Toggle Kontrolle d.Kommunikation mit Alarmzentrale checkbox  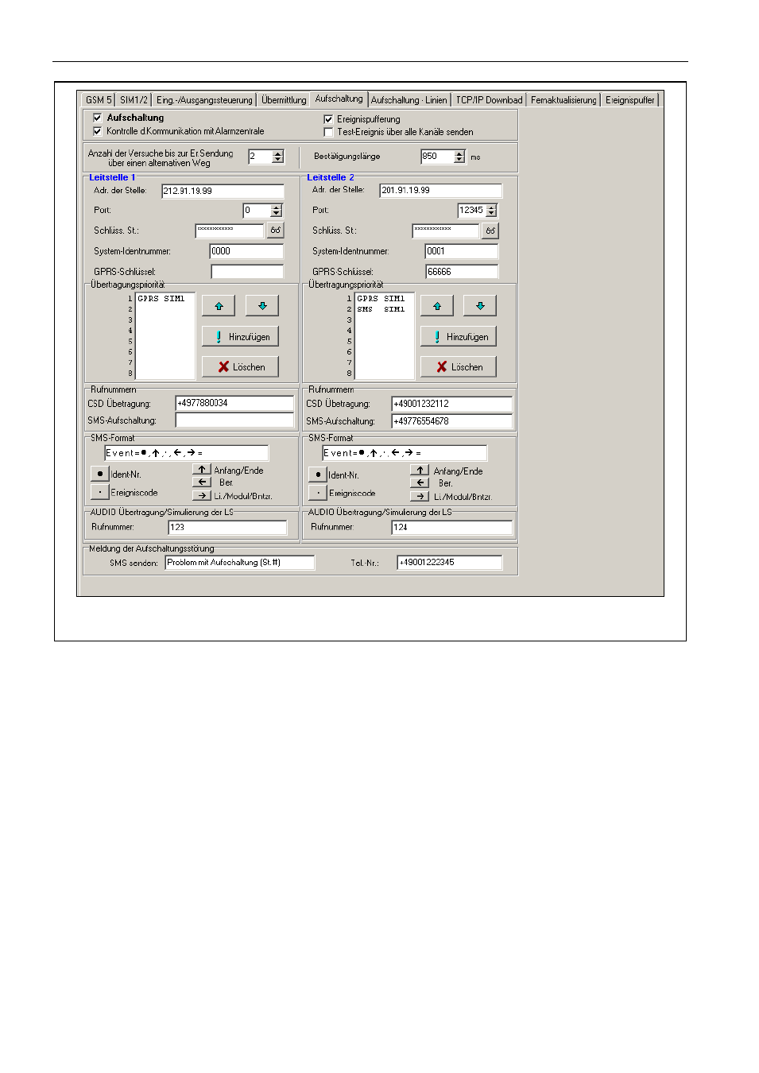click(98, 131)
